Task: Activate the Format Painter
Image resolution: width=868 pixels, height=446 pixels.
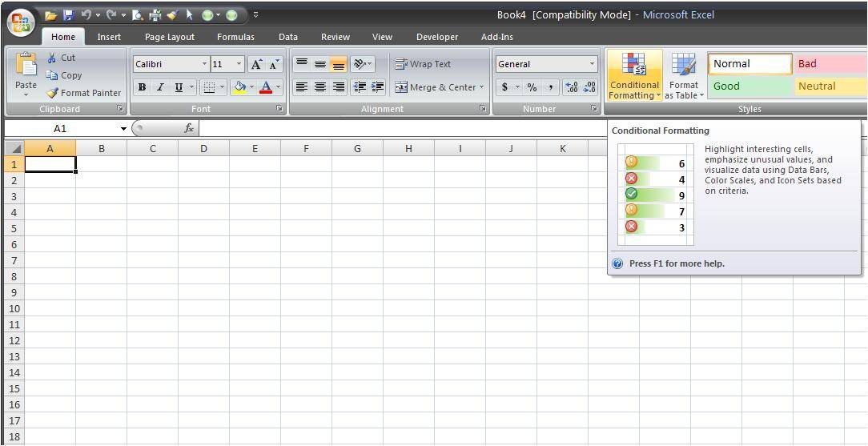Action: tap(83, 93)
